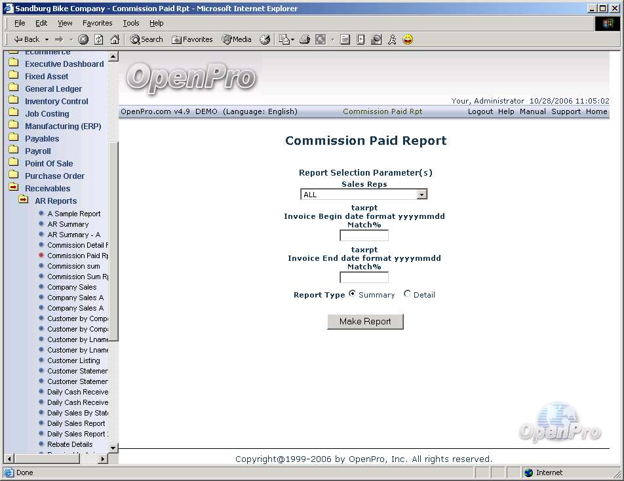Click the smiley face toolbar icon
This screenshot has width=624, height=481.
pyautogui.click(x=408, y=39)
